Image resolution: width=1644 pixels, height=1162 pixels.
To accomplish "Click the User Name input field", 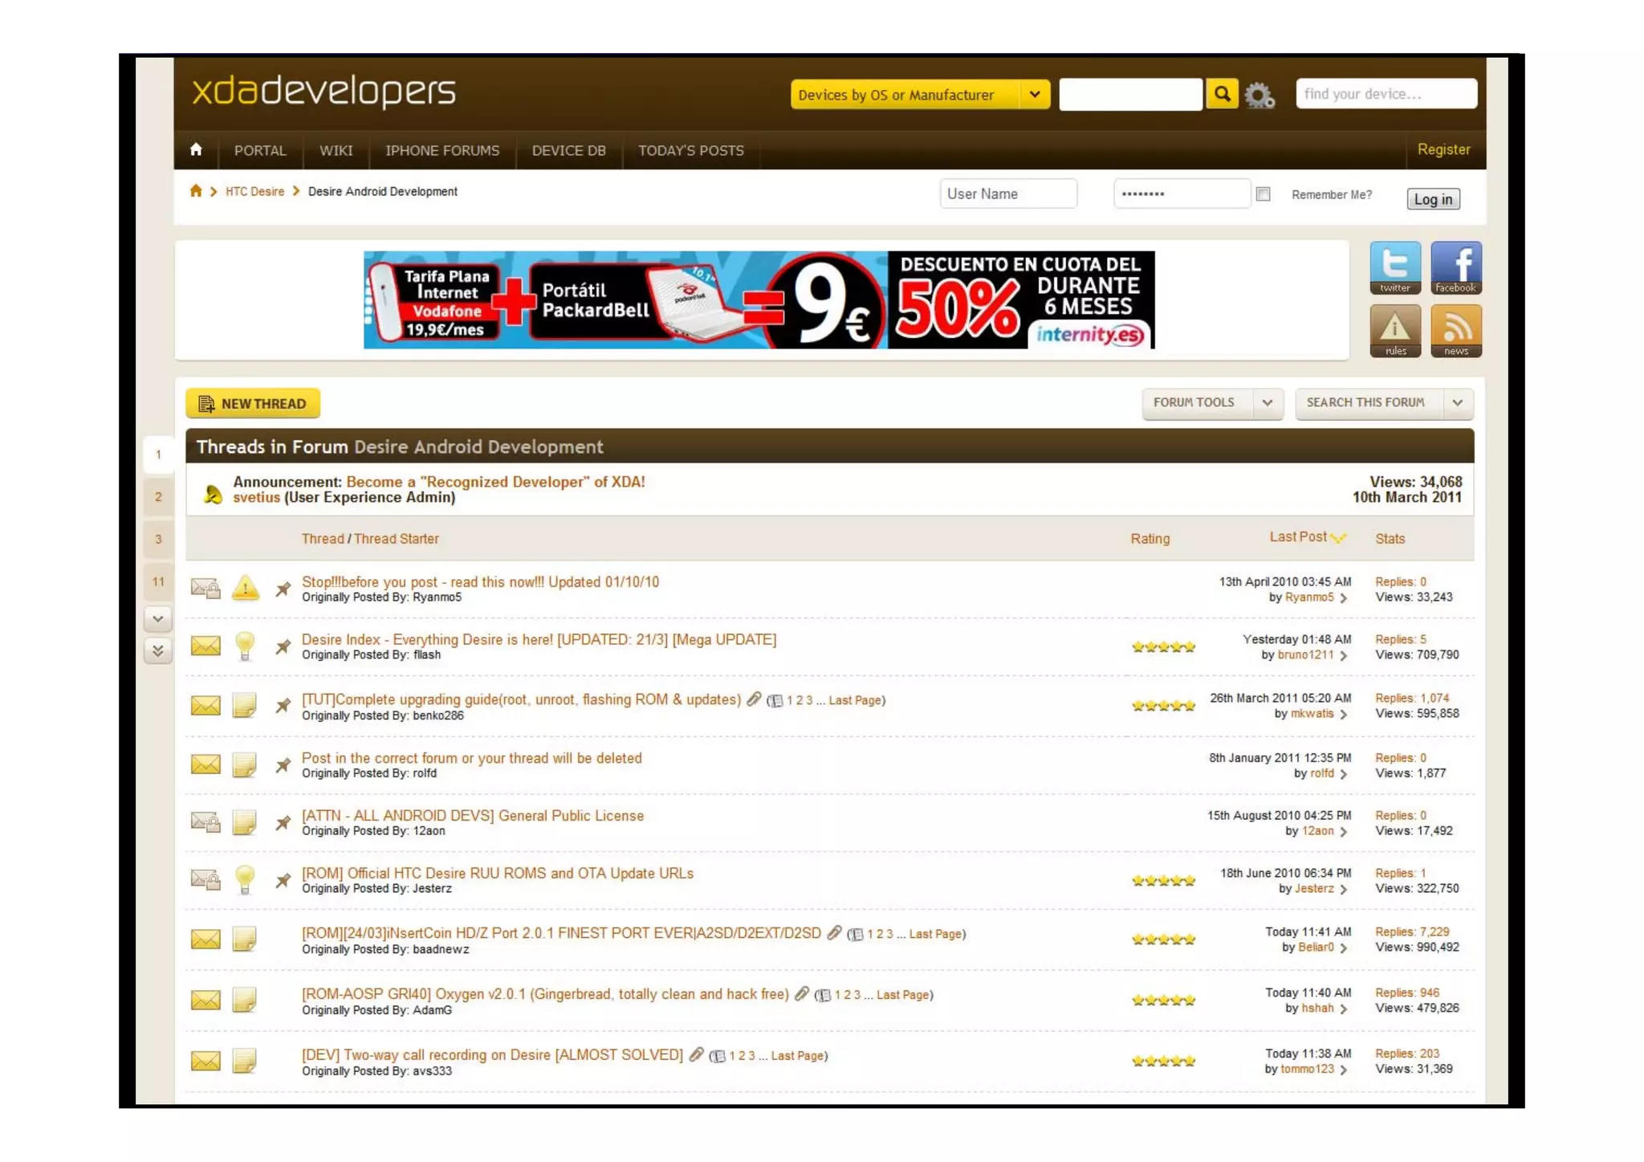I will pos(1008,194).
